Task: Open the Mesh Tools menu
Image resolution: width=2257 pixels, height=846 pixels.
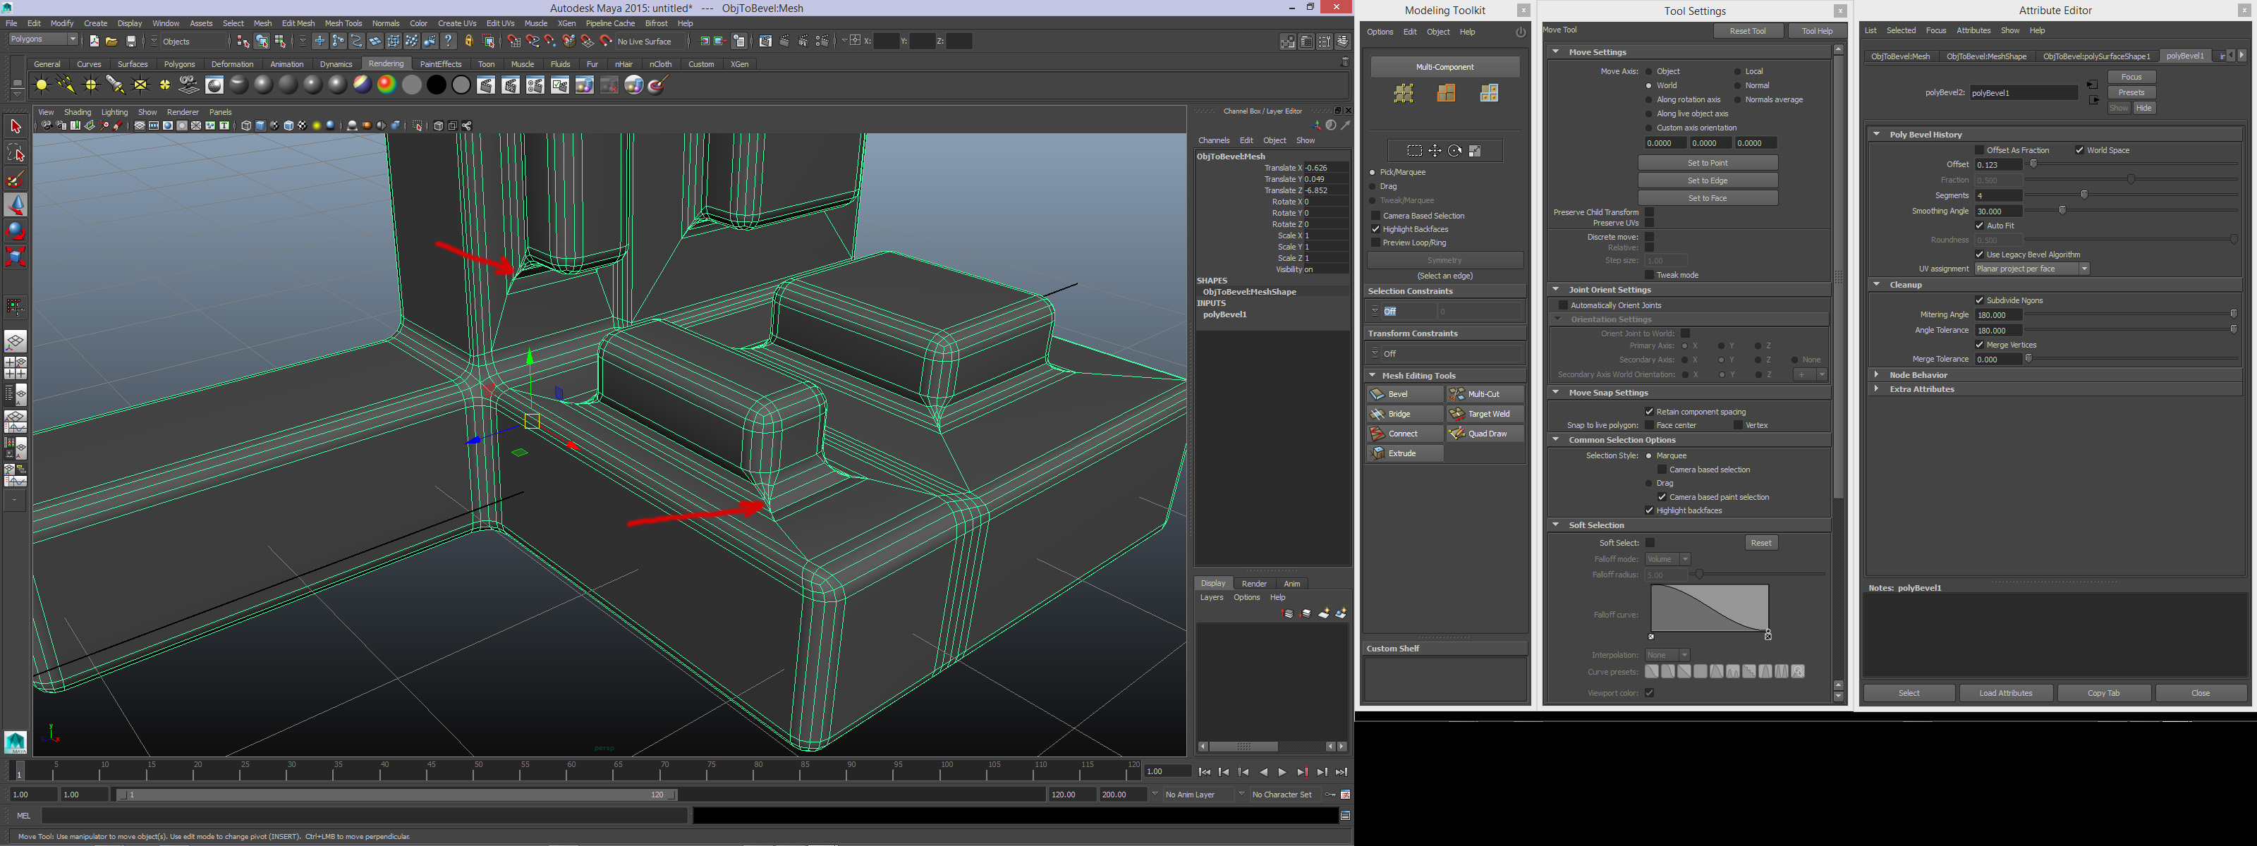Action: click(x=343, y=24)
